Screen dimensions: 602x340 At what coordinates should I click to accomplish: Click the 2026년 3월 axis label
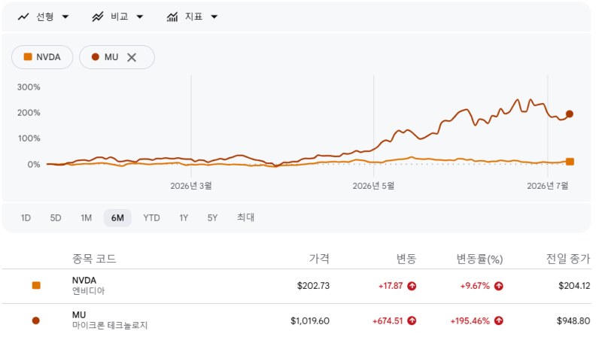point(191,186)
